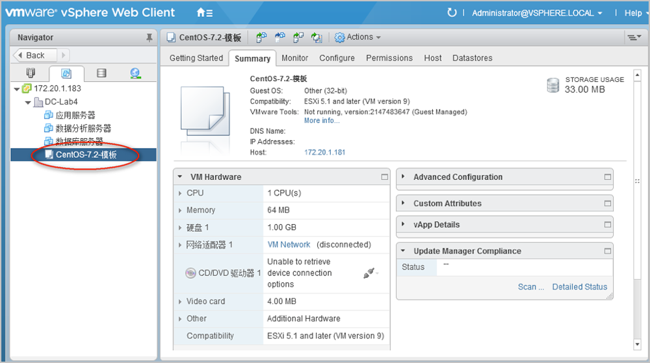Open the Datastores tab
The height and width of the screenshot is (363, 650).
[472, 58]
